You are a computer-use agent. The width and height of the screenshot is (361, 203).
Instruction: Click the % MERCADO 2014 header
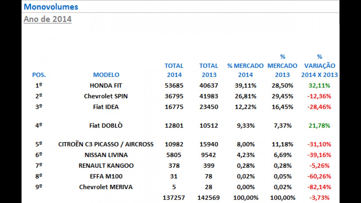coord(245,70)
